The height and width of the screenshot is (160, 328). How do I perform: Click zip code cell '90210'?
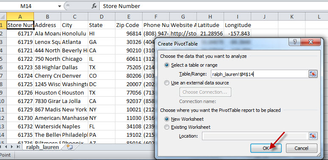[x=129, y=51]
